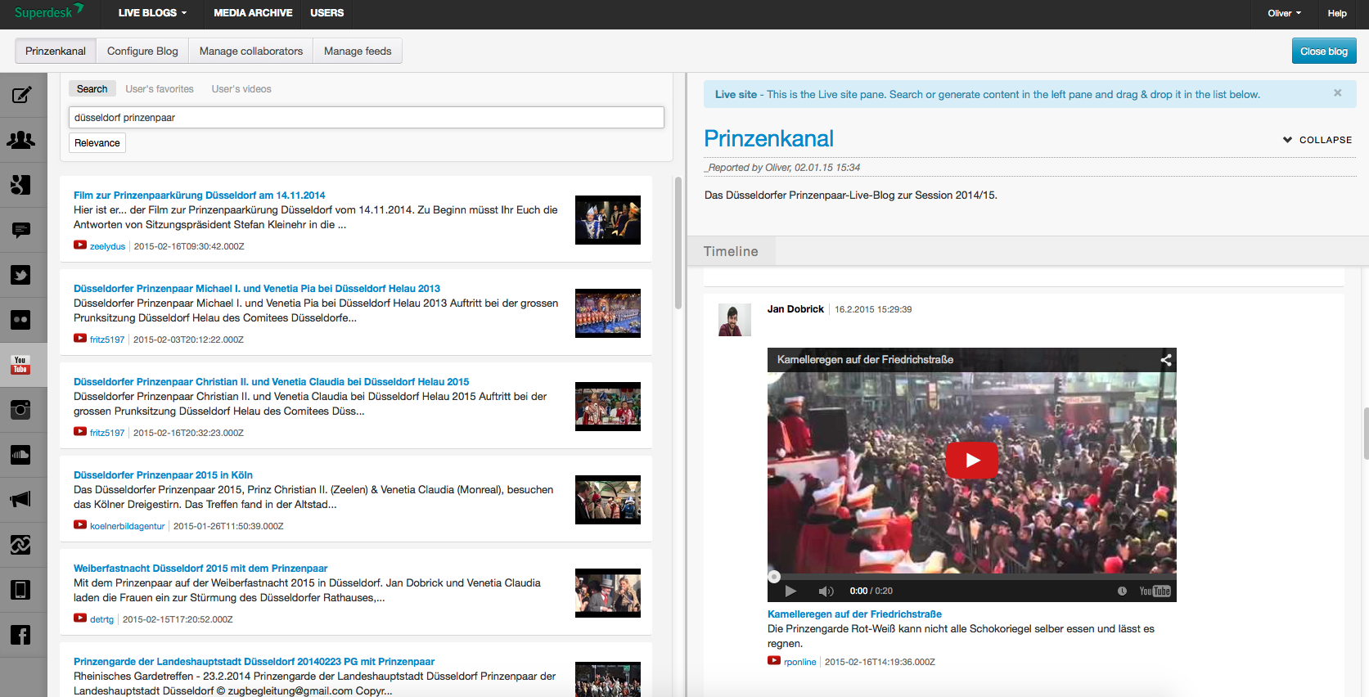
Task: Open 'Düsseldorfer Prinzenpaar 2015 in Köln' link
Action: [x=163, y=475]
